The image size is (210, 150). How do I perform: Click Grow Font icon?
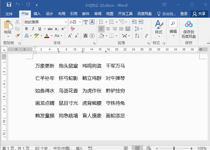pos(70,36)
